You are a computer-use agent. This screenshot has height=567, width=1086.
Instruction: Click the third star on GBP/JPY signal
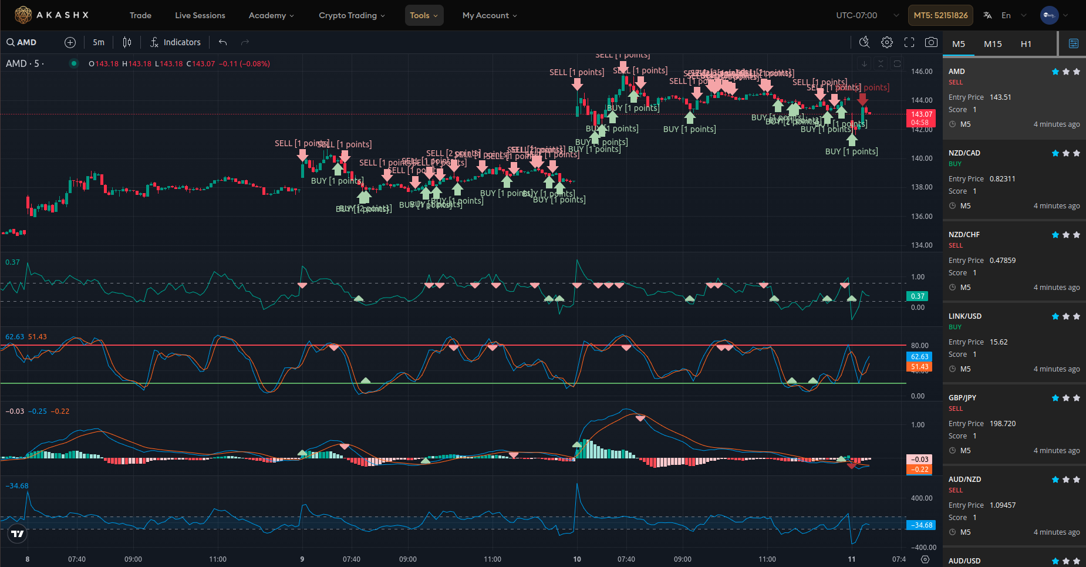click(1077, 398)
